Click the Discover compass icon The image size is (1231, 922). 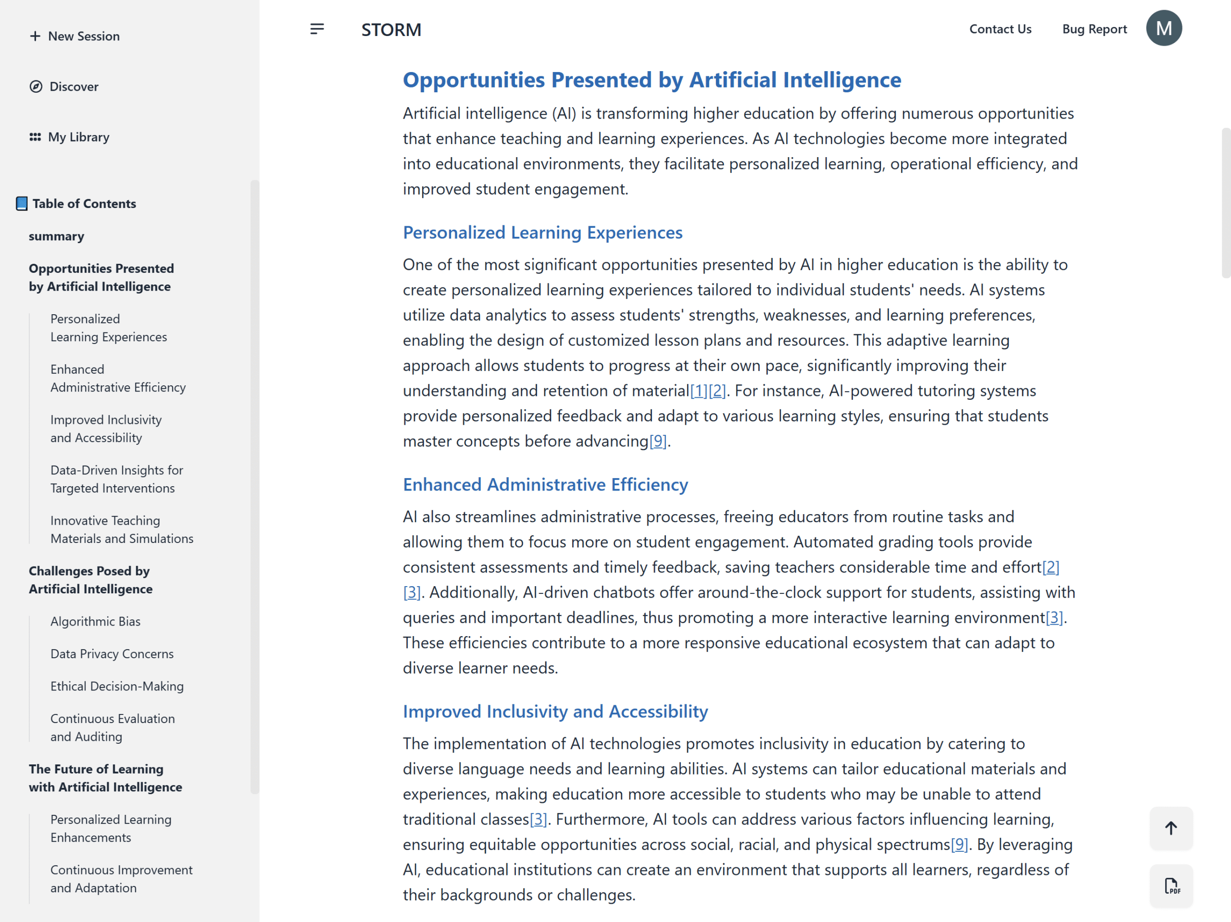coord(36,86)
